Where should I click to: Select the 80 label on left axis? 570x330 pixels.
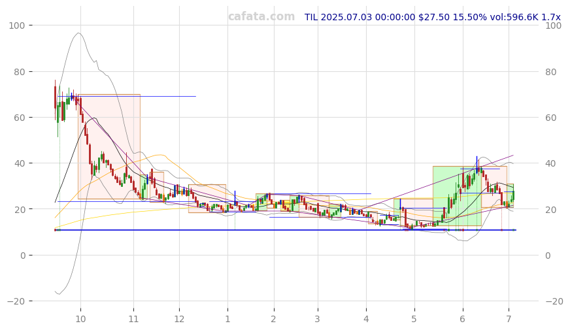(20, 72)
